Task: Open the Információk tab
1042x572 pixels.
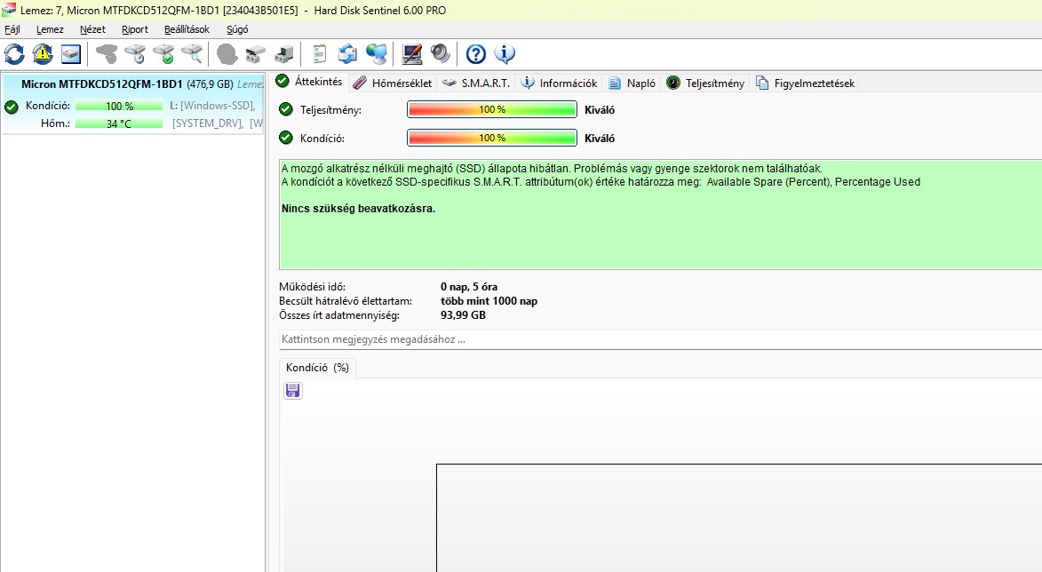Action: [559, 83]
